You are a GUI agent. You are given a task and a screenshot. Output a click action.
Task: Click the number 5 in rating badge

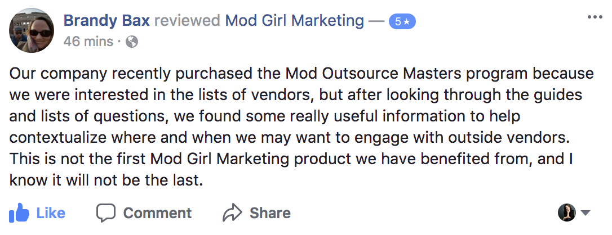[x=398, y=22]
